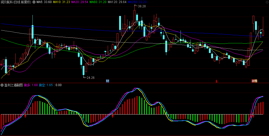Click the first red buy arrow signal
This screenshot has width=269, height=136.
(25, 116)
